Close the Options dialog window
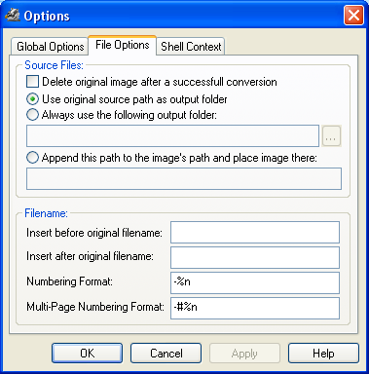Image resolution: width=369 pixels, height=374 pixels. pos(353,16)
